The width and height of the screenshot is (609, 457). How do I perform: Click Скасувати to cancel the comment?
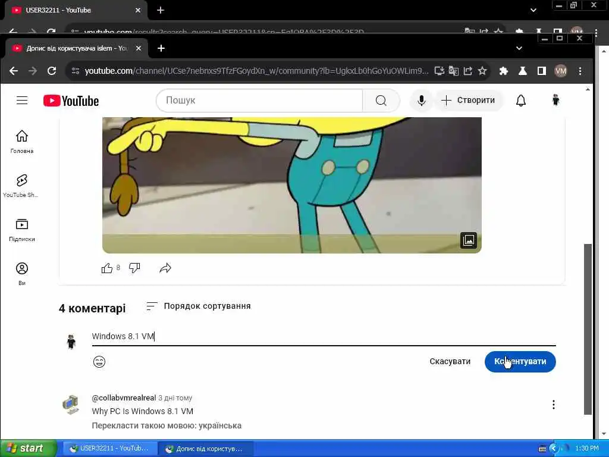pos(450,361)
